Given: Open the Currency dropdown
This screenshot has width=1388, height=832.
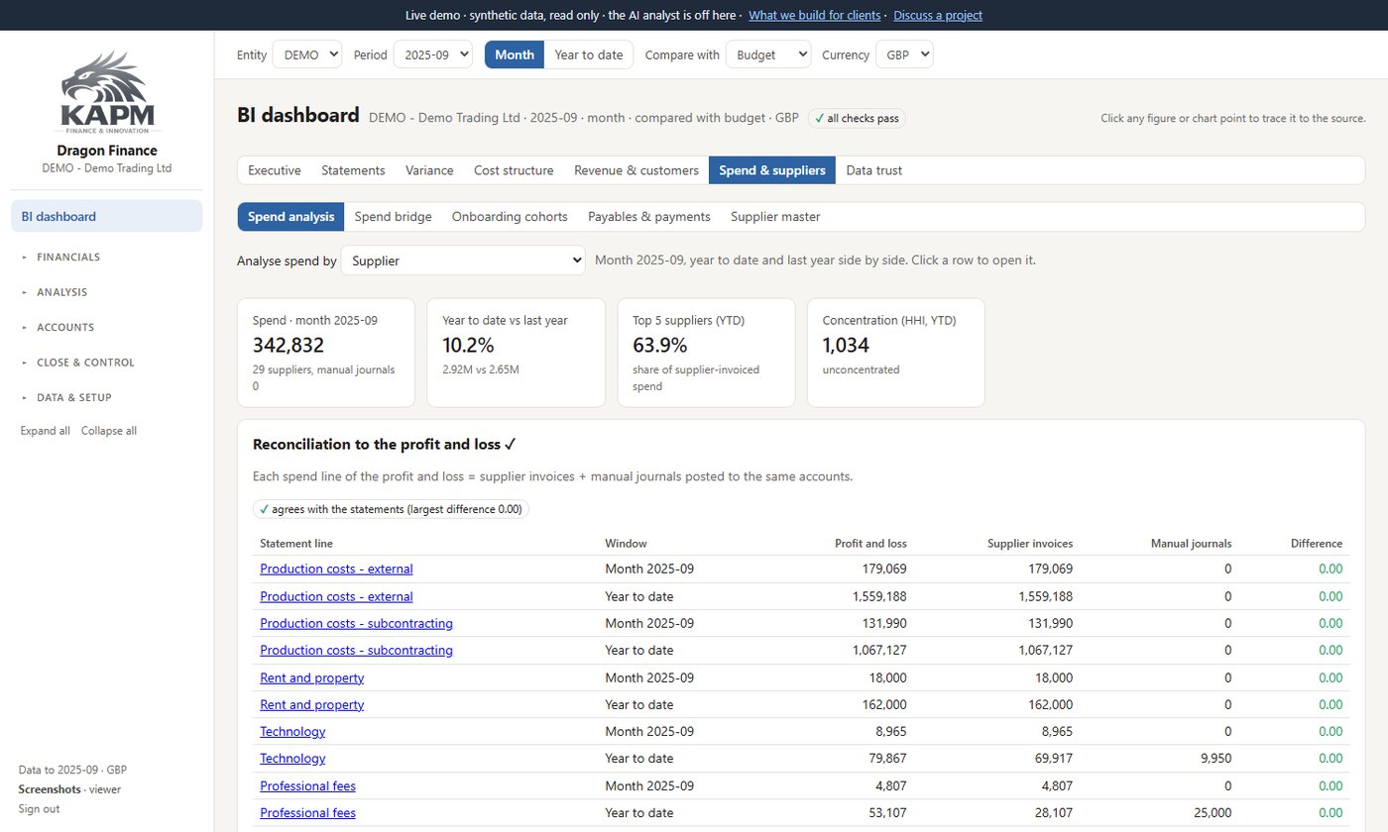Looking at the screenshot, I should point(904,54).
